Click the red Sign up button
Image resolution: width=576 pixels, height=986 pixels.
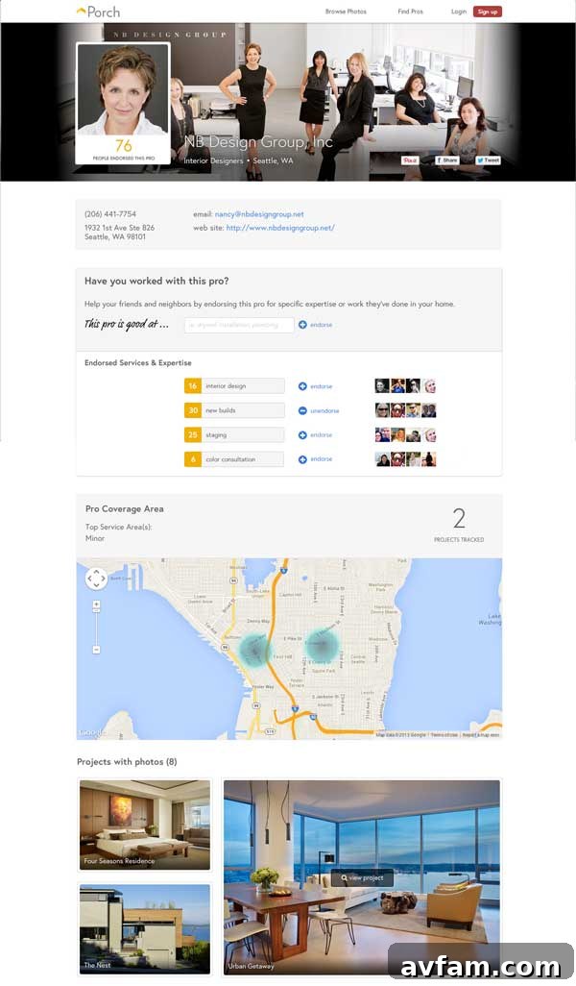tap(488, 12)
